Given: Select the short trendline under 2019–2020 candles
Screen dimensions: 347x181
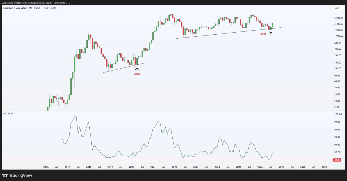Looking at the screenshot, I should [x=123, y=68].
